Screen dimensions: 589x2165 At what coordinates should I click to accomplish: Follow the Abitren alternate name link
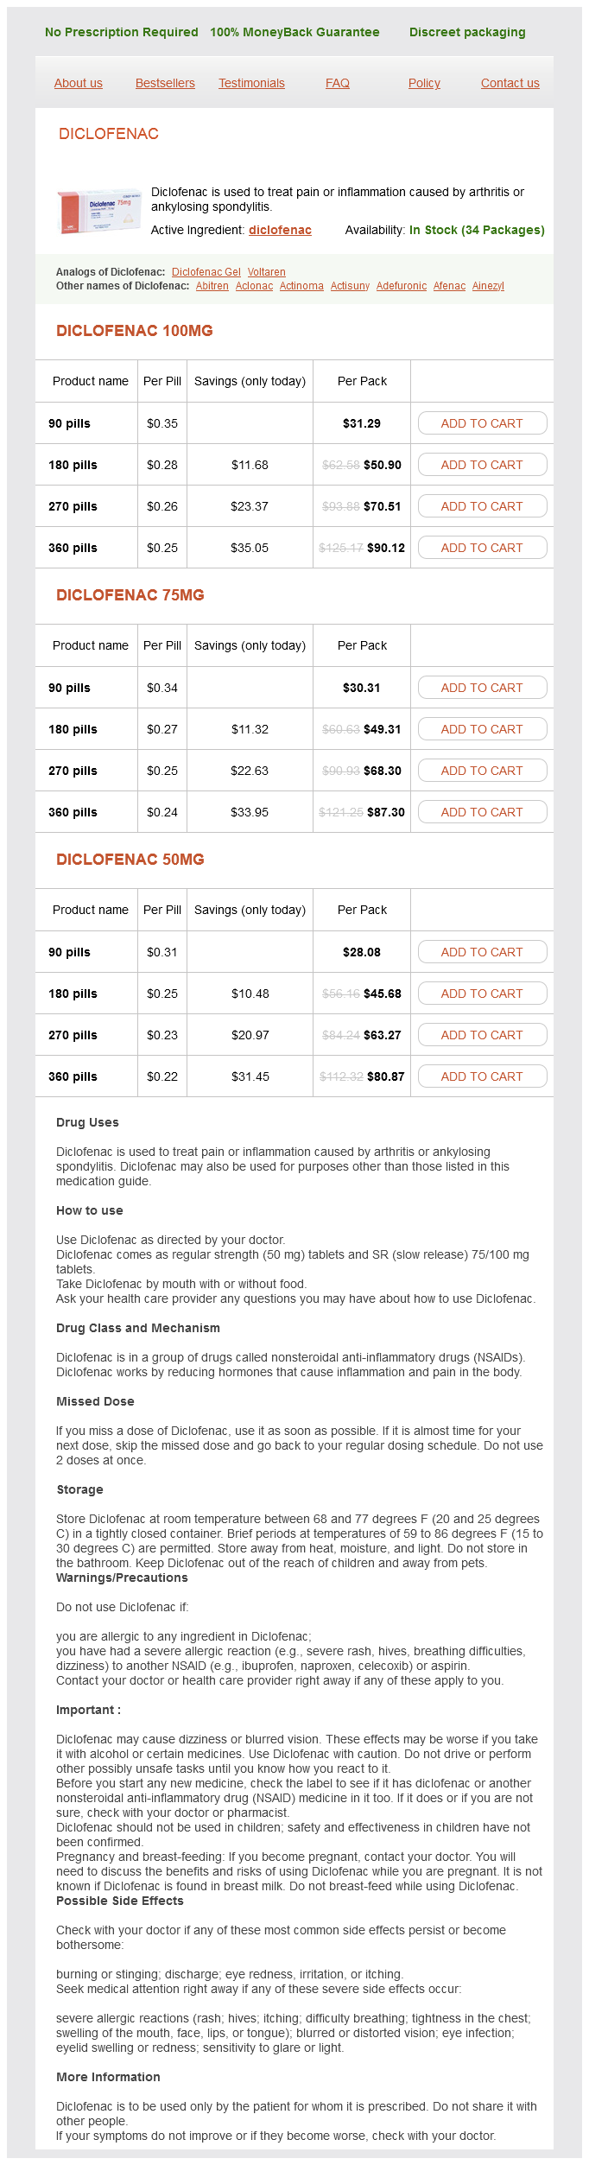pos(212,286)
